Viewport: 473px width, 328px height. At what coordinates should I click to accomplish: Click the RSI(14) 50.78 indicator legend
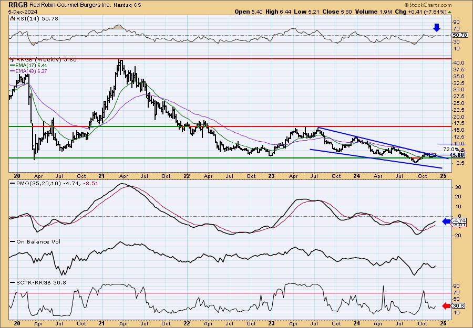[x=36, y=19]
